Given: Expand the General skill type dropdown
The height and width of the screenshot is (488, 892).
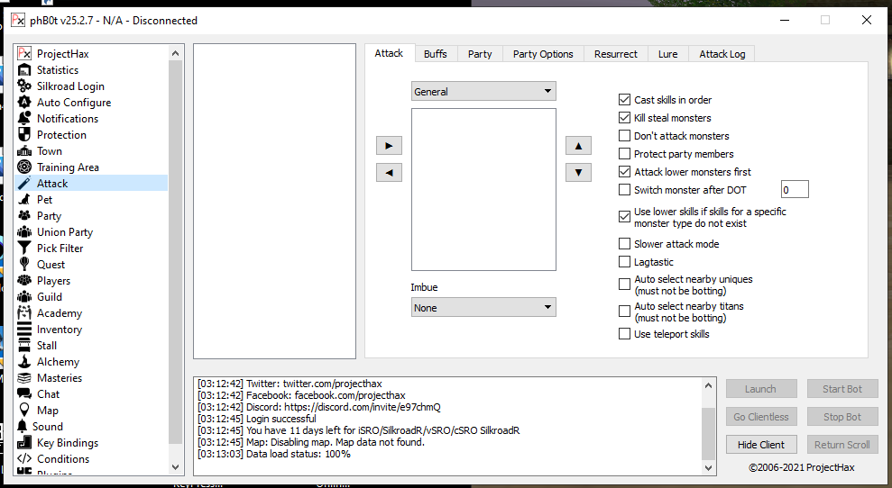Looking at the screenshot, I should coord(483,91).
